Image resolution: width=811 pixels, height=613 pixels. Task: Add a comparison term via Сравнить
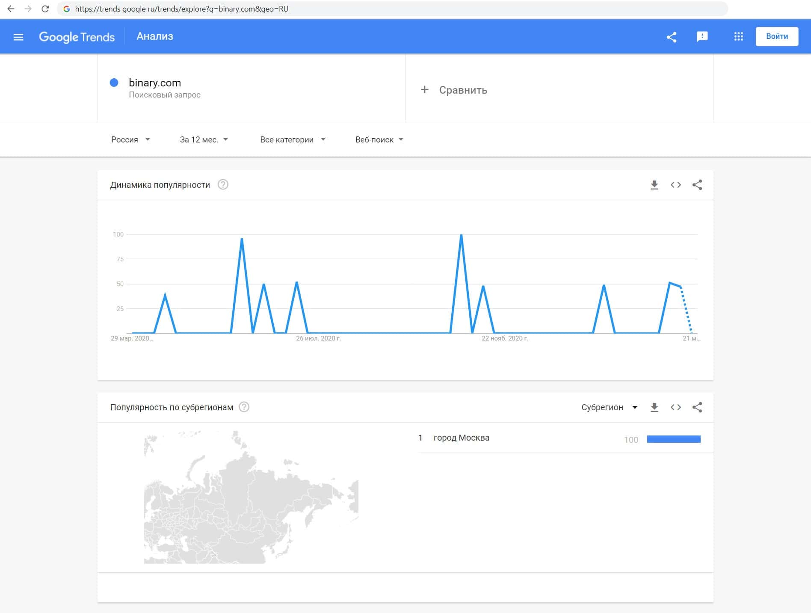point(463,90)
